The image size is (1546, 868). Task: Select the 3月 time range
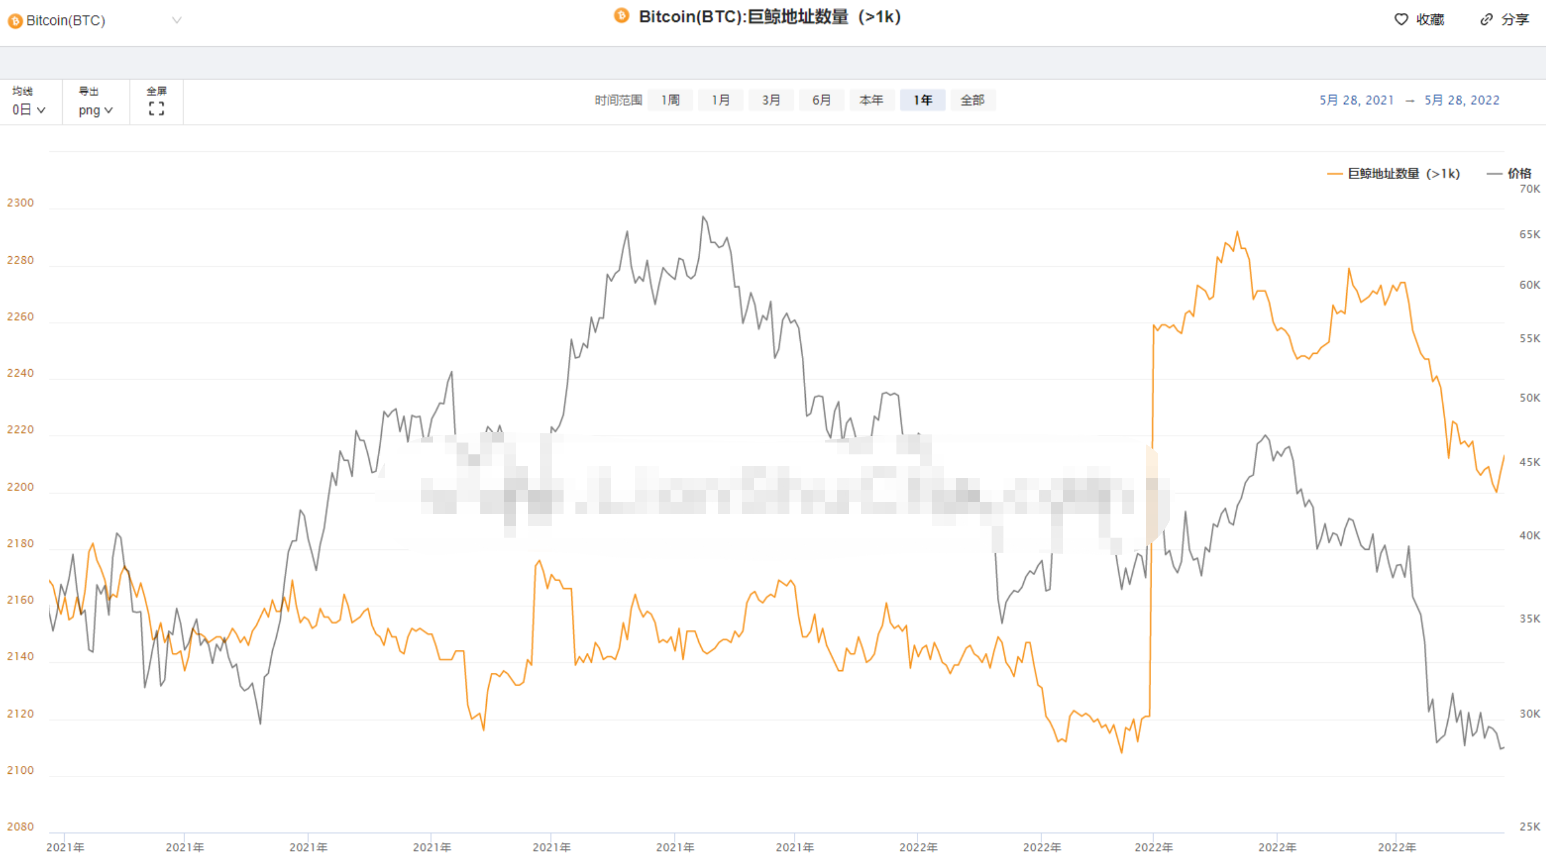771,100
